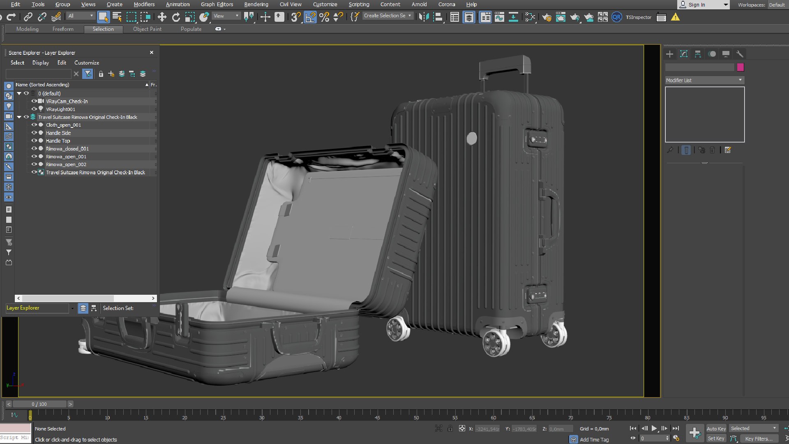Open the View reference coordinate dropdown

tap(226, 16)
